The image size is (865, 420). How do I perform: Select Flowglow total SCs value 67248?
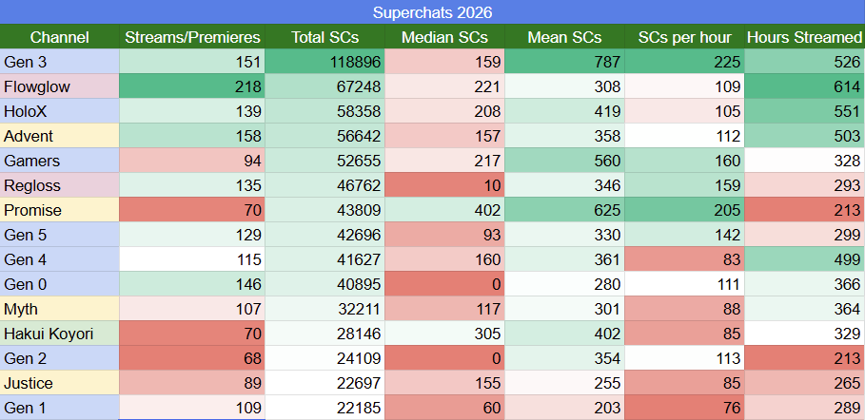tap(324, 86)
